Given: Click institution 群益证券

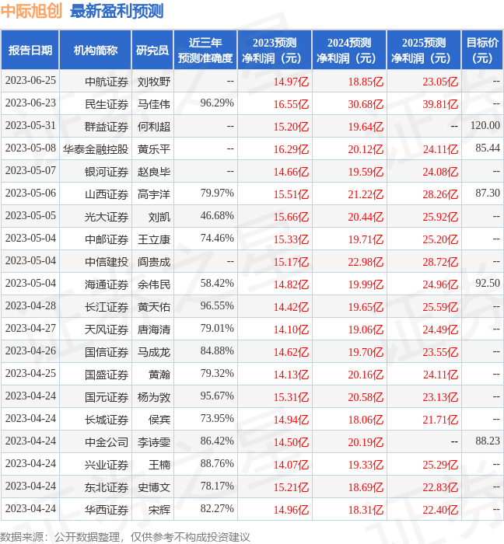Looking at the screenshot, I should tap(107, 127).
